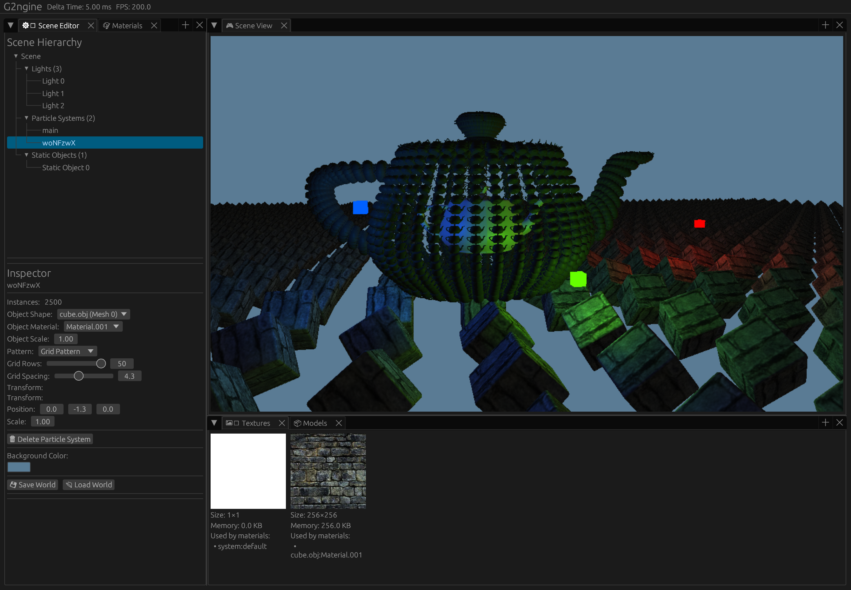Click the cube.obj:Material.001 label
Viewport: 851px width, 590px height.
pyautogui.click(x=326, y=555)
